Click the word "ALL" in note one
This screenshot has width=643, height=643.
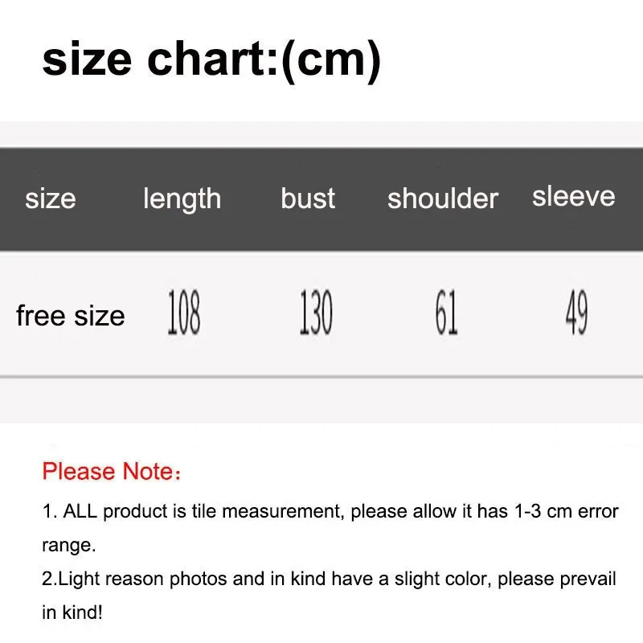tap(80, 510)
